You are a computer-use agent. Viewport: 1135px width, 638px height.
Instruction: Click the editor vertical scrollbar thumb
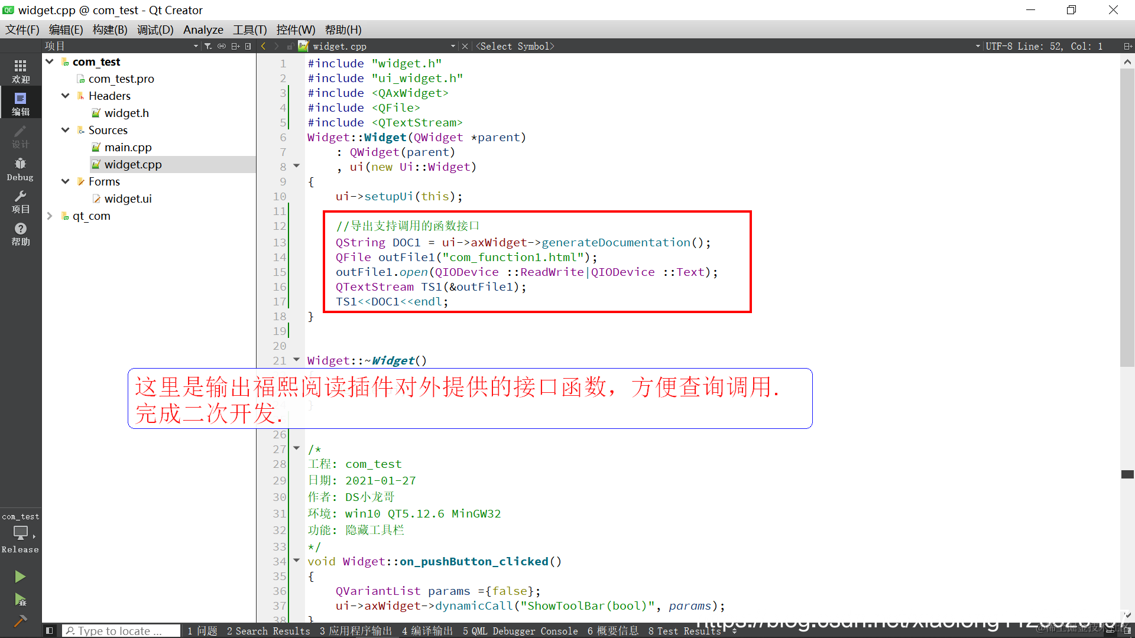pyautogui.click(x=1127, y=219)
